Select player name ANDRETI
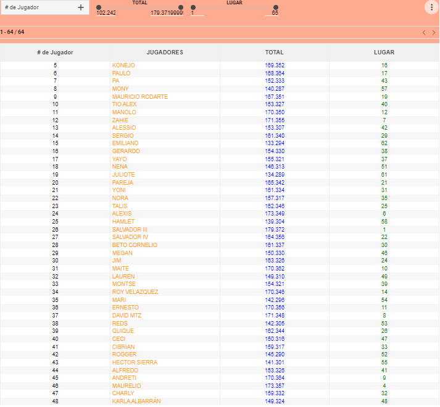Viewport: 440px width, 407px height. click(x=124, y=378)
